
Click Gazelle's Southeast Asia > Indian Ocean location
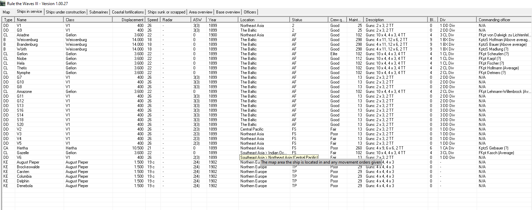point(264,153)
